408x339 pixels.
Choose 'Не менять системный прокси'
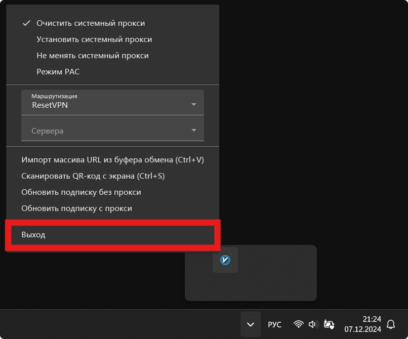click(x=93, y=56)
